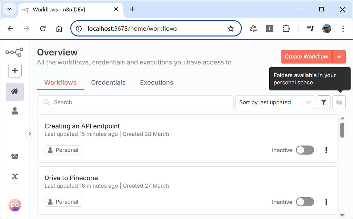Click inside the workflow Search field

tap(135, 102)
